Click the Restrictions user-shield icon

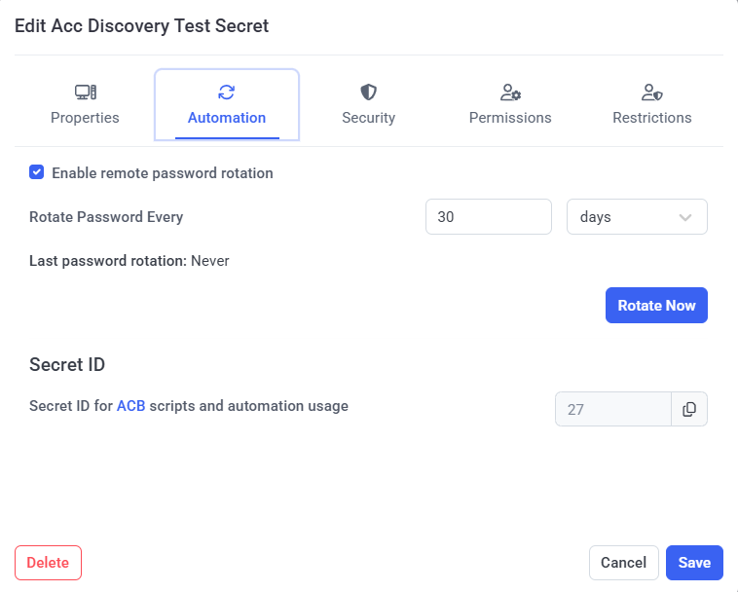pos(651,92)
